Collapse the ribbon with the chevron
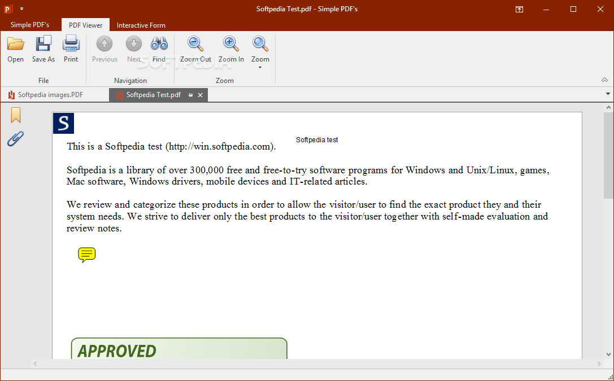Image resolution: width=614 pixels, height=381 pixels. 604,80
